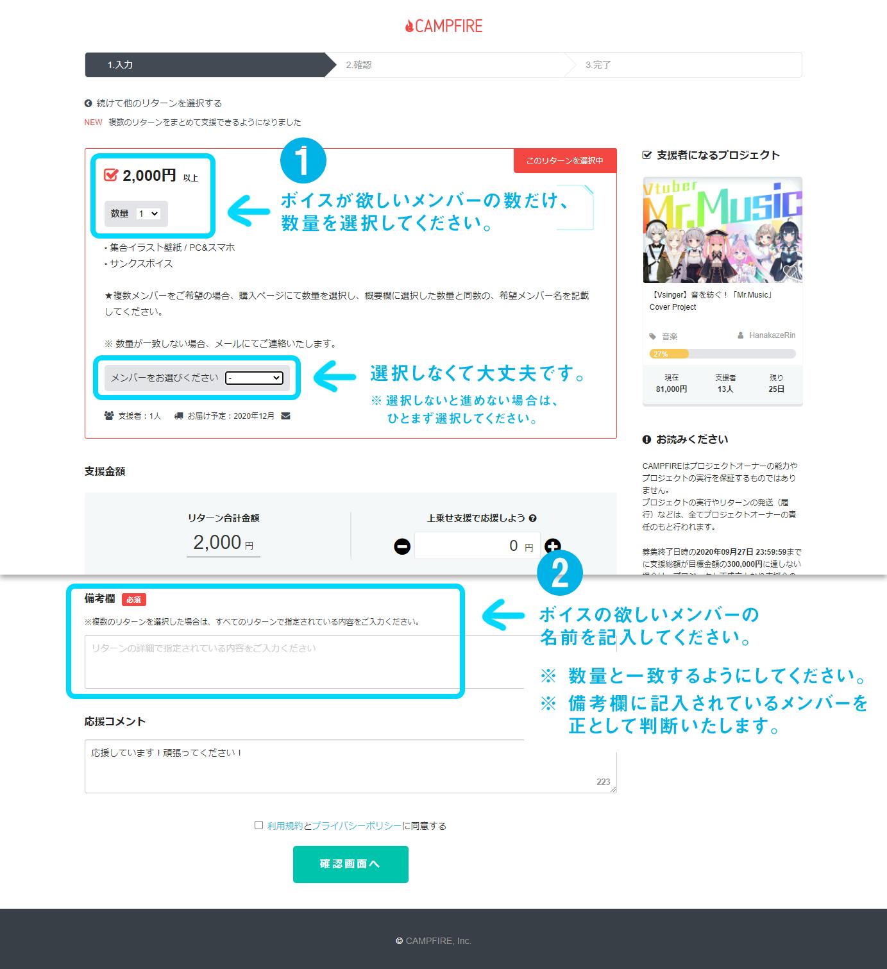887x969 pixels.
Task: Open the 利用規約 link
Action: [x=285, y=826]
